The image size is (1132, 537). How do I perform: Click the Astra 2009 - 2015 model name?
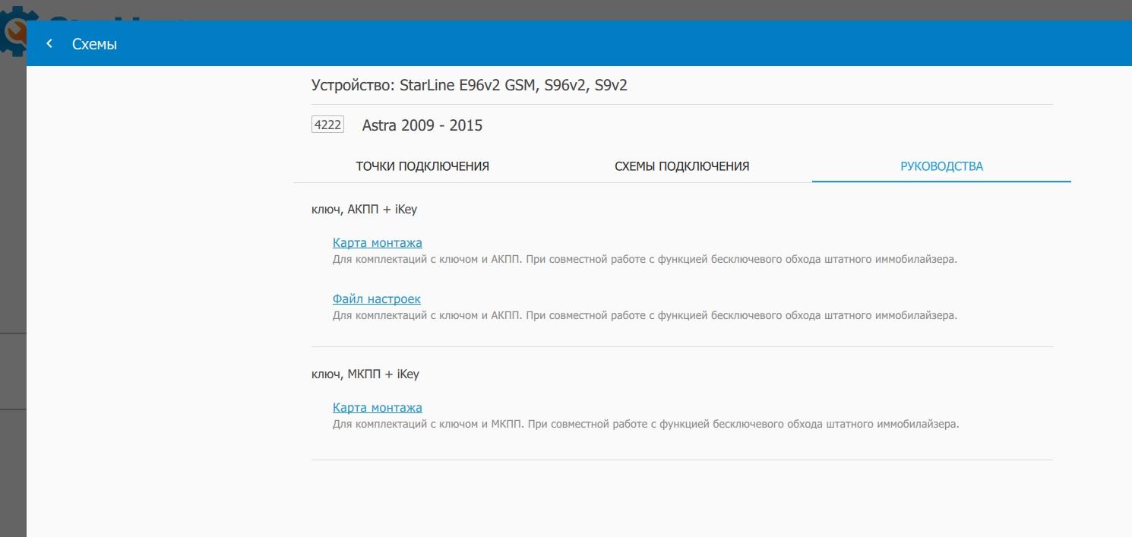(x=422, y=125)
